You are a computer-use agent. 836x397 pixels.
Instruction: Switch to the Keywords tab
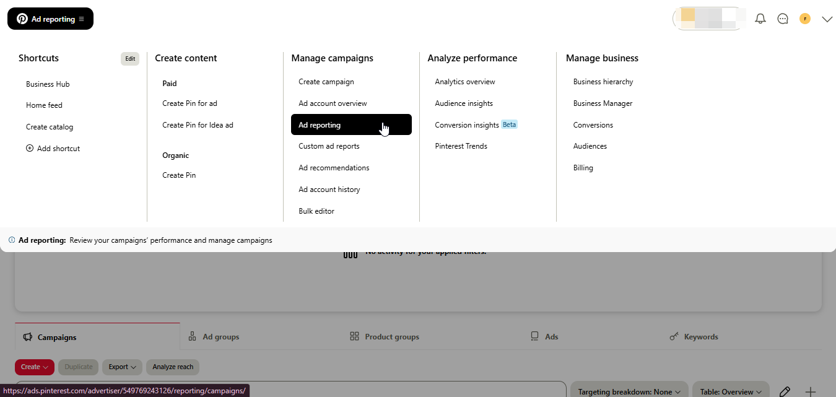(694, 336)
